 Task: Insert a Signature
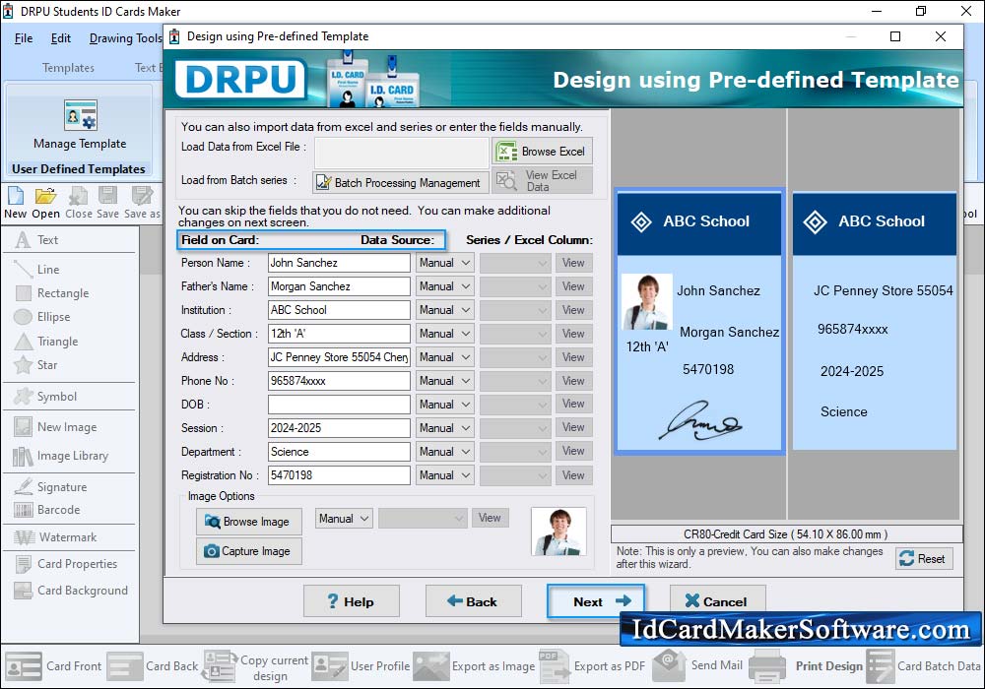click(x=50, y=487)
